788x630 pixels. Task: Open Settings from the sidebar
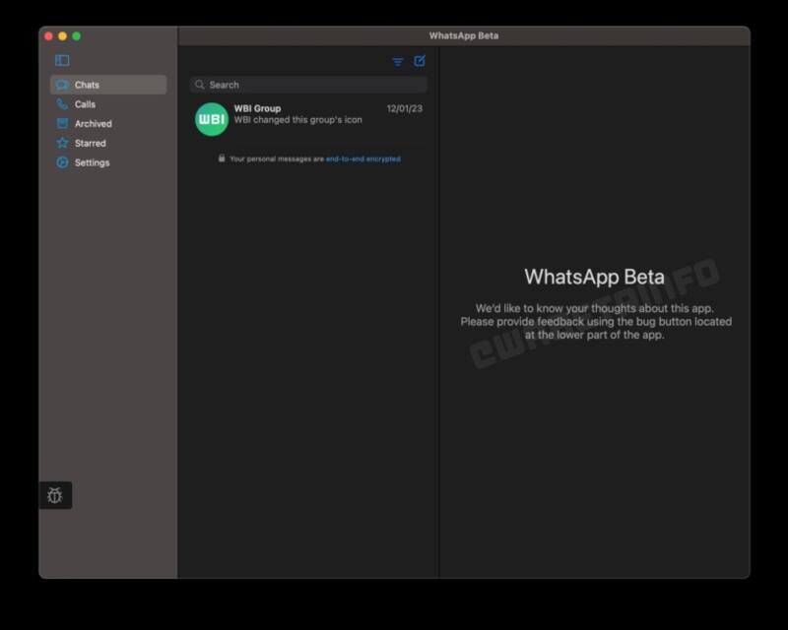pos(92,162)
